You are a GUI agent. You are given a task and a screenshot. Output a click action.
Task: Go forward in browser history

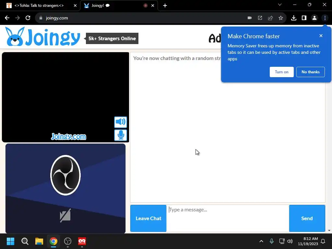click(x=18, y=18)
